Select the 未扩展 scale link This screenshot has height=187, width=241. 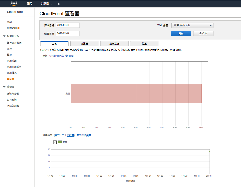pos(70,135)
